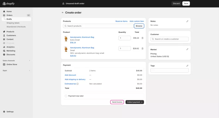Delete the Extra Small bag line item

pos(142,38)
